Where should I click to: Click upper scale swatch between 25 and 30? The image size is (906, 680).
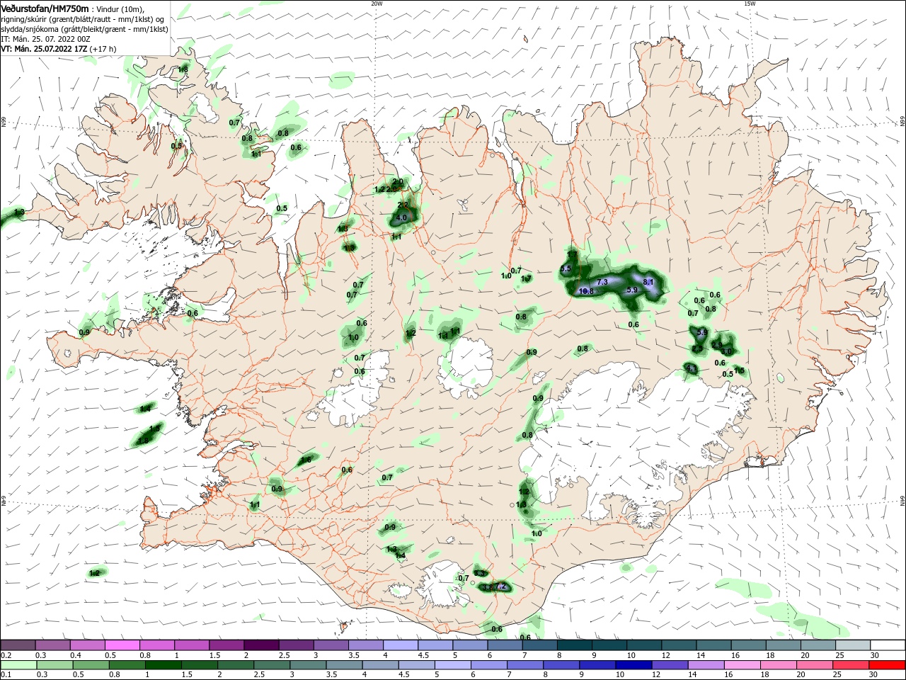(x=853, y=645)
